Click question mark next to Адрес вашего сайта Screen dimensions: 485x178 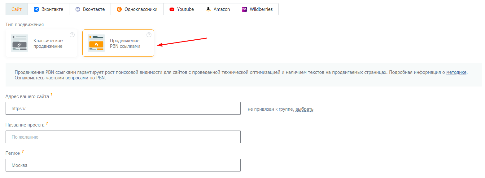[x=51, y=95]
